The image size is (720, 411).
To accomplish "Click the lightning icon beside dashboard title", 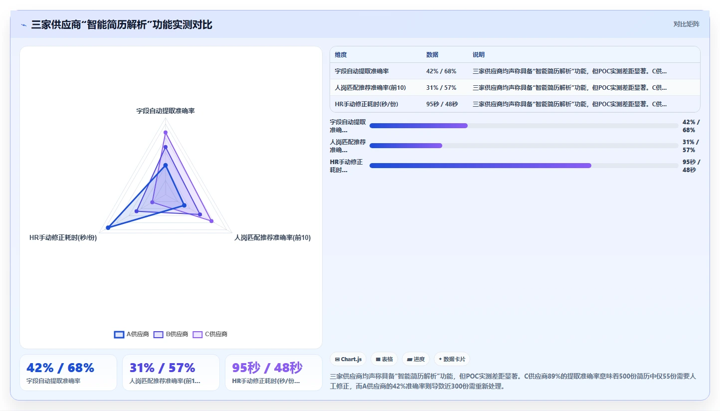I will [x=24, y=25].
